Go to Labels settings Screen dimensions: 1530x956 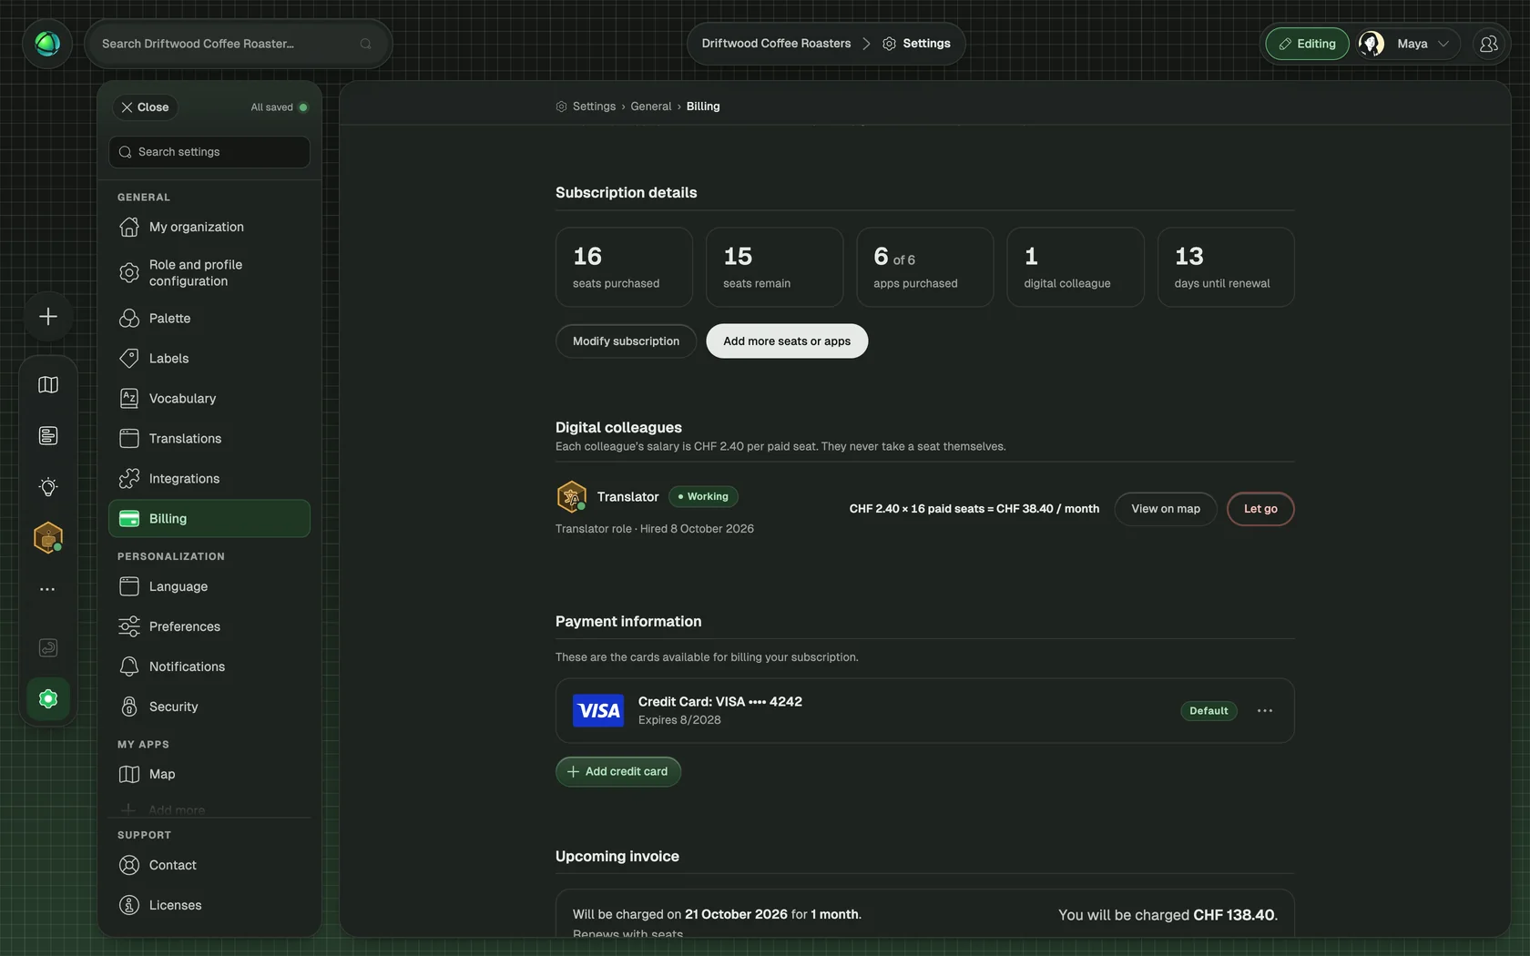tap(209, 359)
